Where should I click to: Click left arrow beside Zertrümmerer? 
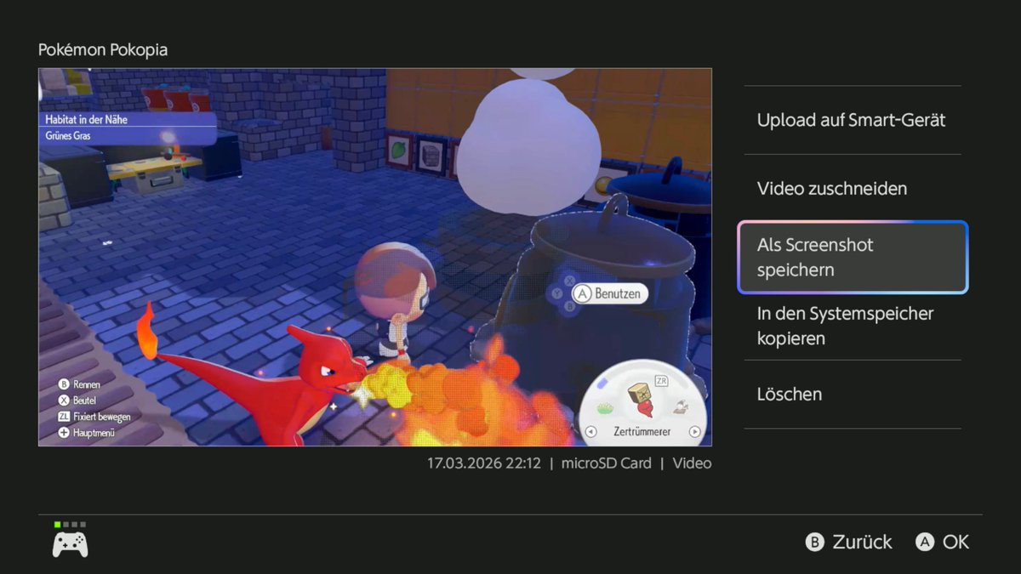[x=591, y=432]
